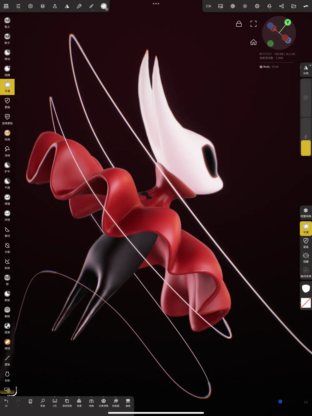Select the 刷子 (Brush) sculpt tool
Screen dimensions: 312x416
pos(7,39)
